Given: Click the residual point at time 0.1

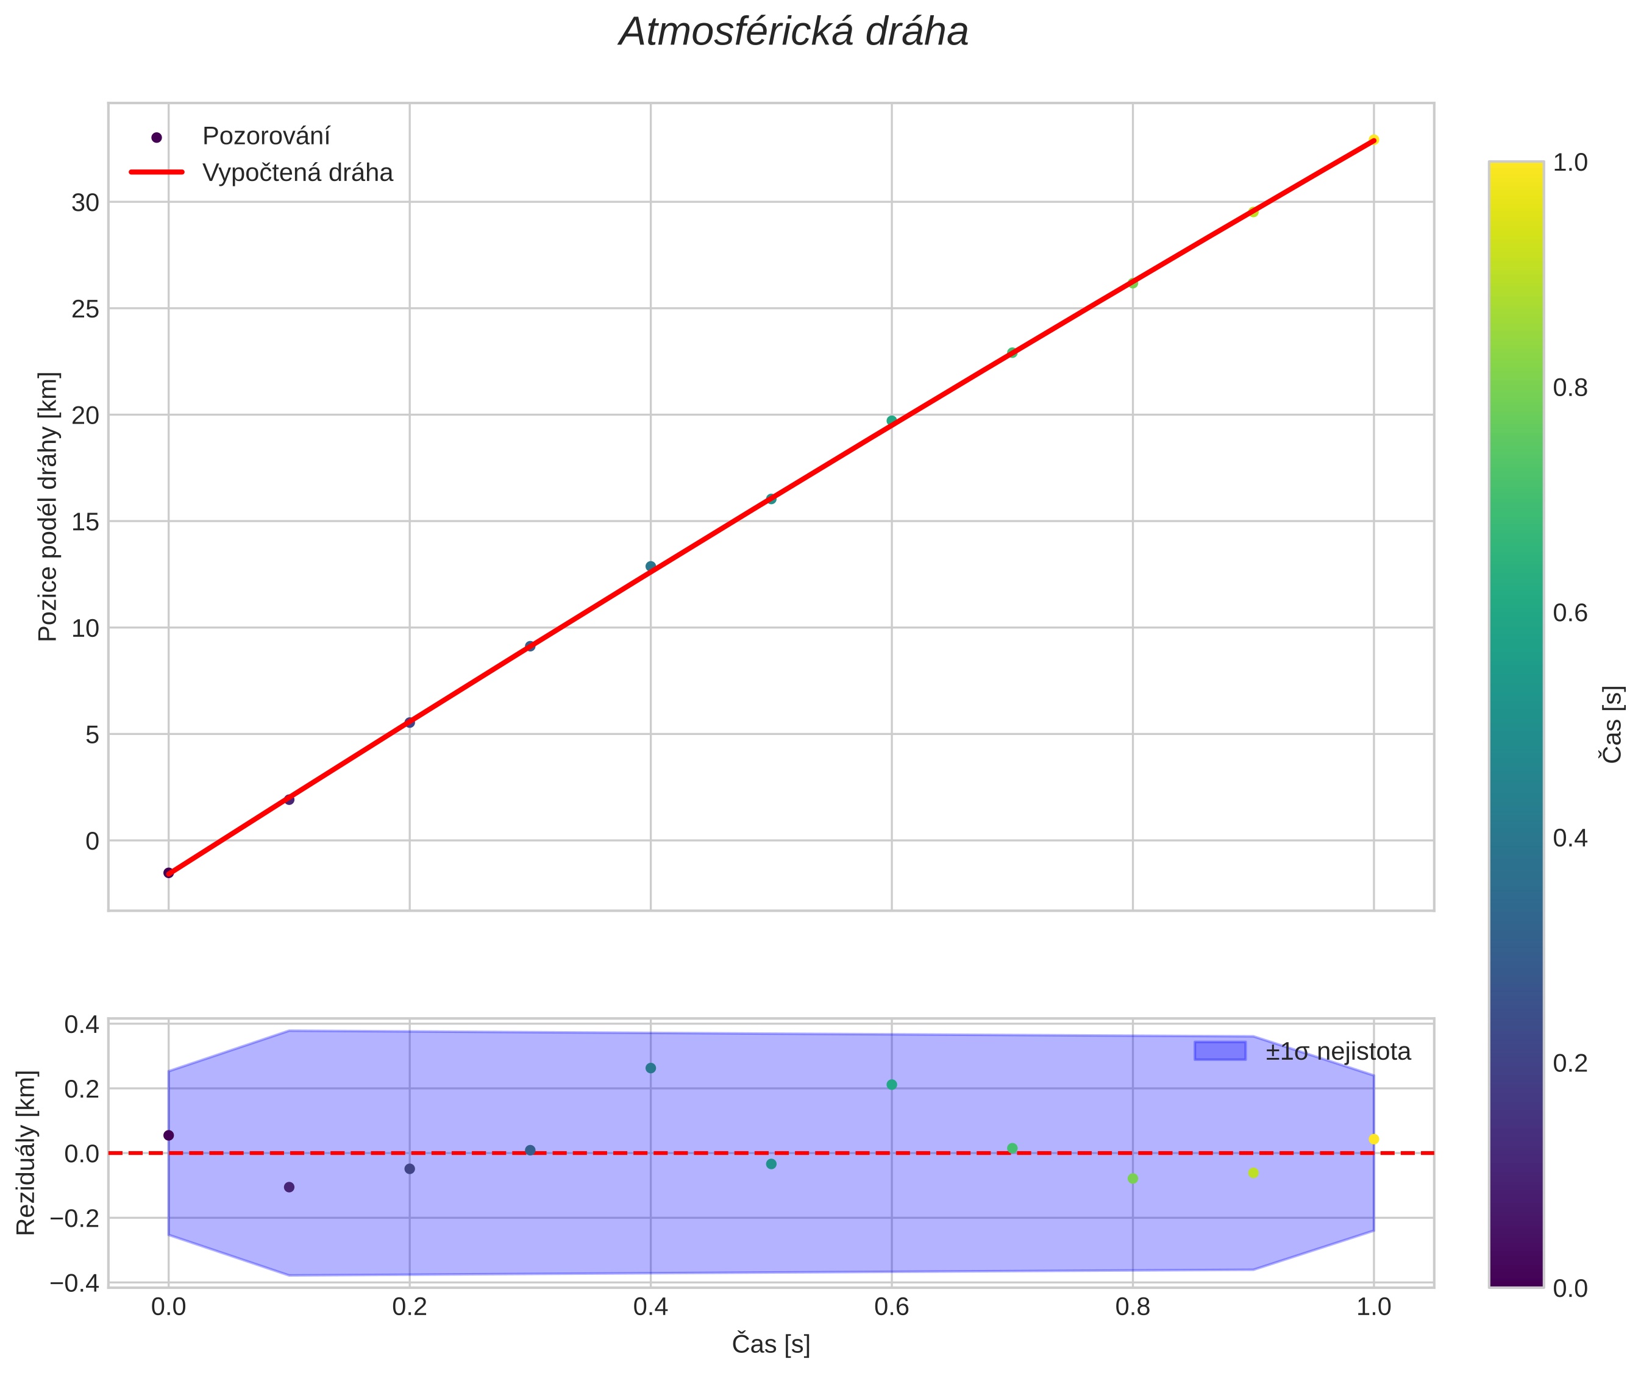Looking at the screenshot, I should tap(289, 1188).
